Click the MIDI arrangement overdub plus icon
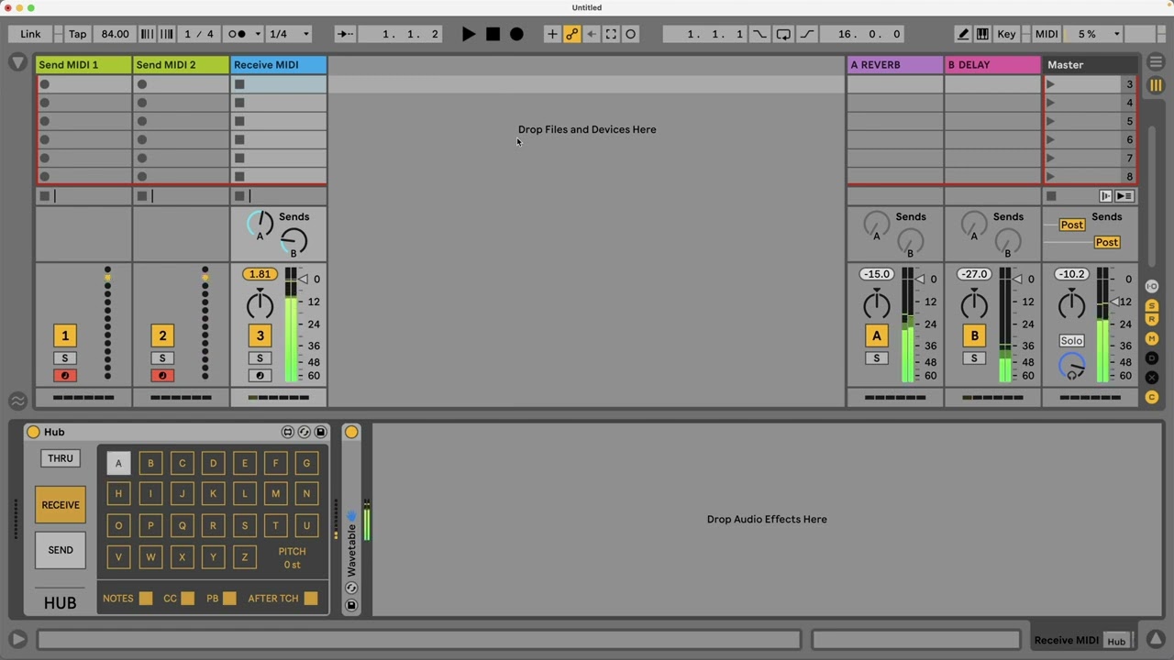1174x660 pixels. [x=552, y=34]
